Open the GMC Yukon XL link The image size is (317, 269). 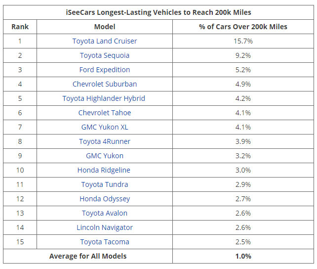(x=105, y=127)
